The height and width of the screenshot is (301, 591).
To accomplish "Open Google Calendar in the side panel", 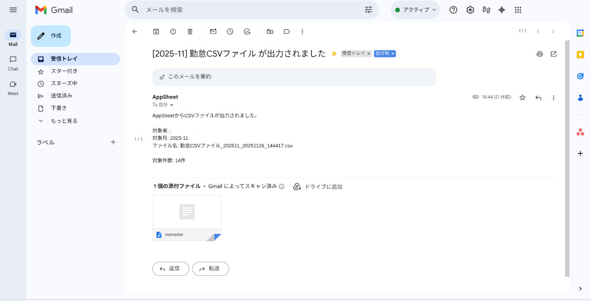I will pos(580,33).
